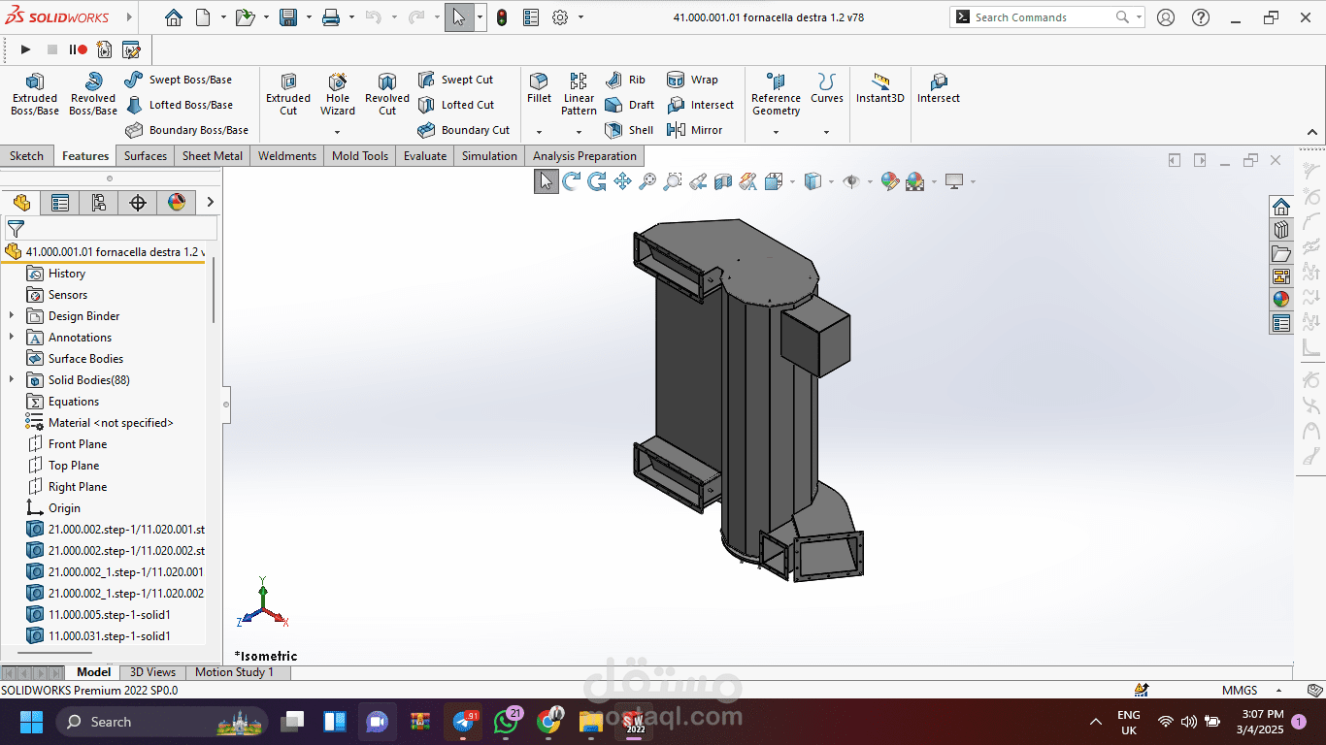Click the Print icon

331,17
